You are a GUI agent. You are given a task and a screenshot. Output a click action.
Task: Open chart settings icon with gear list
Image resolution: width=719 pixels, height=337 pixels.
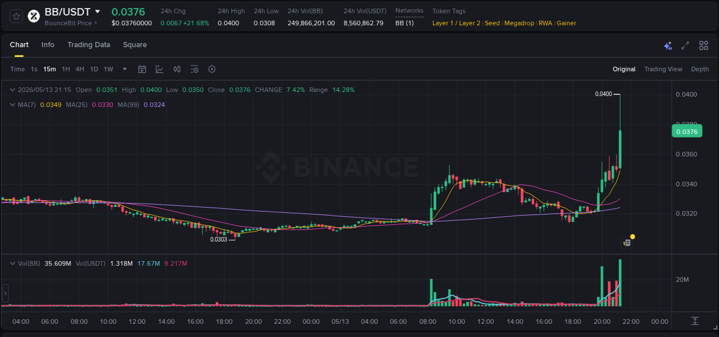tap(194, 69)
